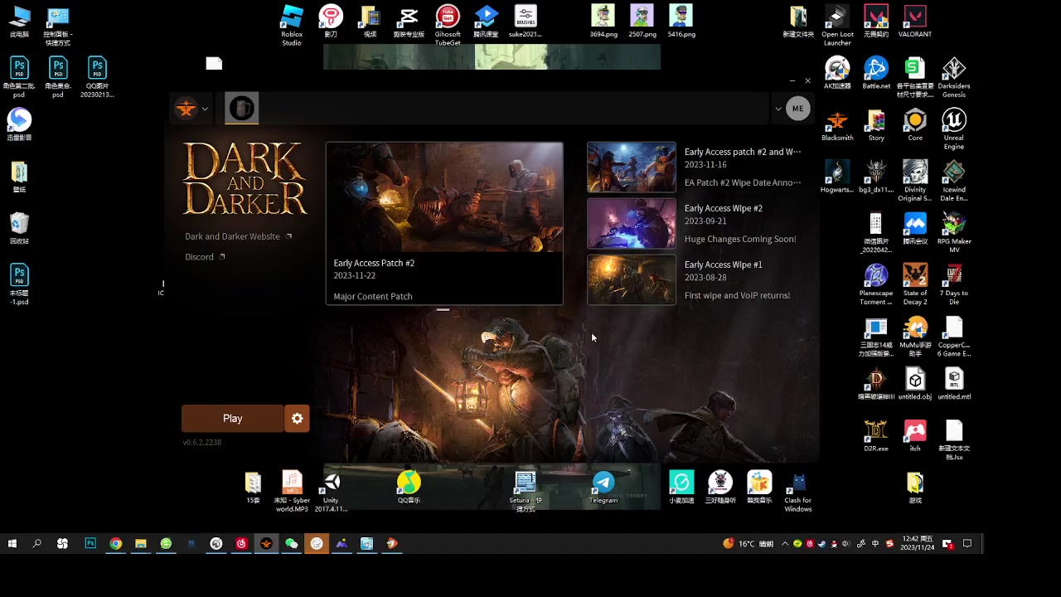
Task: Open 7 Days to Die desktop shortcut
Action: click(x=954, y=284)
